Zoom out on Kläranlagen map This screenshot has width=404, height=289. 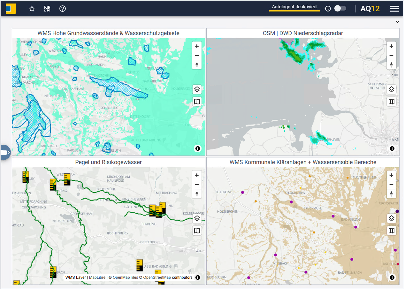click(392, 185)
